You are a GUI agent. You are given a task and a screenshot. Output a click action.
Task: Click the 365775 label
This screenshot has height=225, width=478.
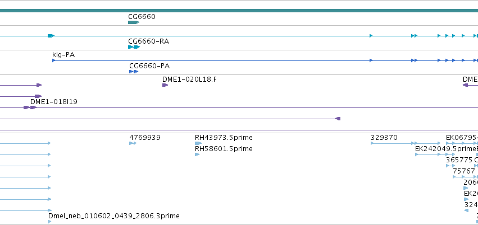tap(459, 160)
